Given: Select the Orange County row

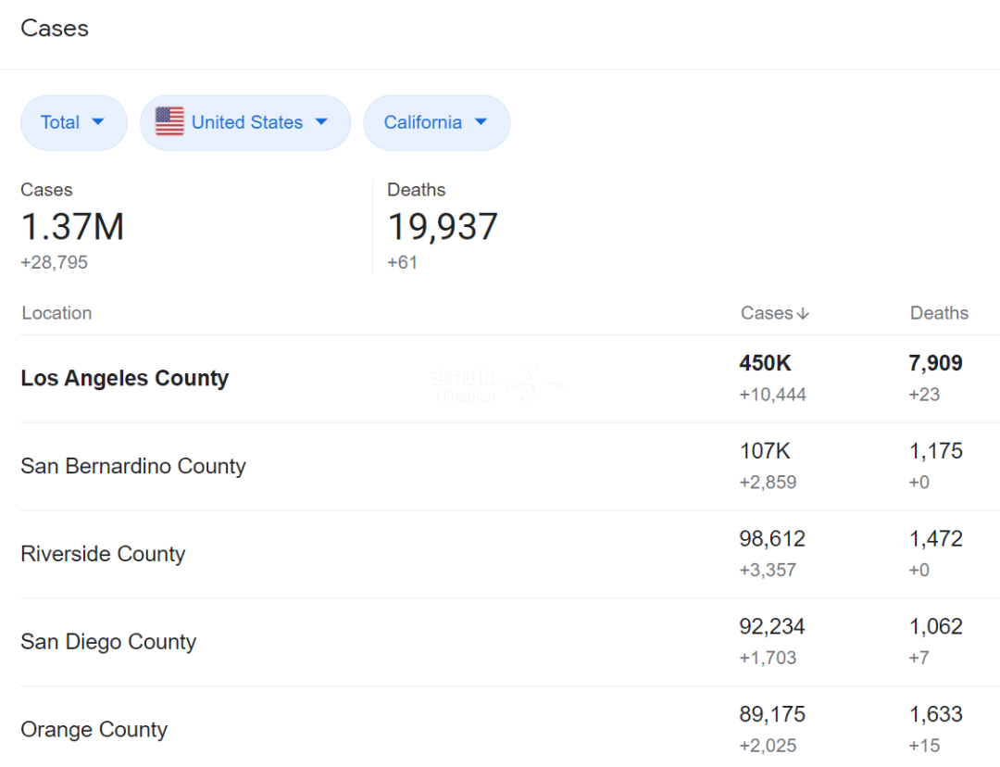Looking at the screenshot, I should [x=94, y=730].
